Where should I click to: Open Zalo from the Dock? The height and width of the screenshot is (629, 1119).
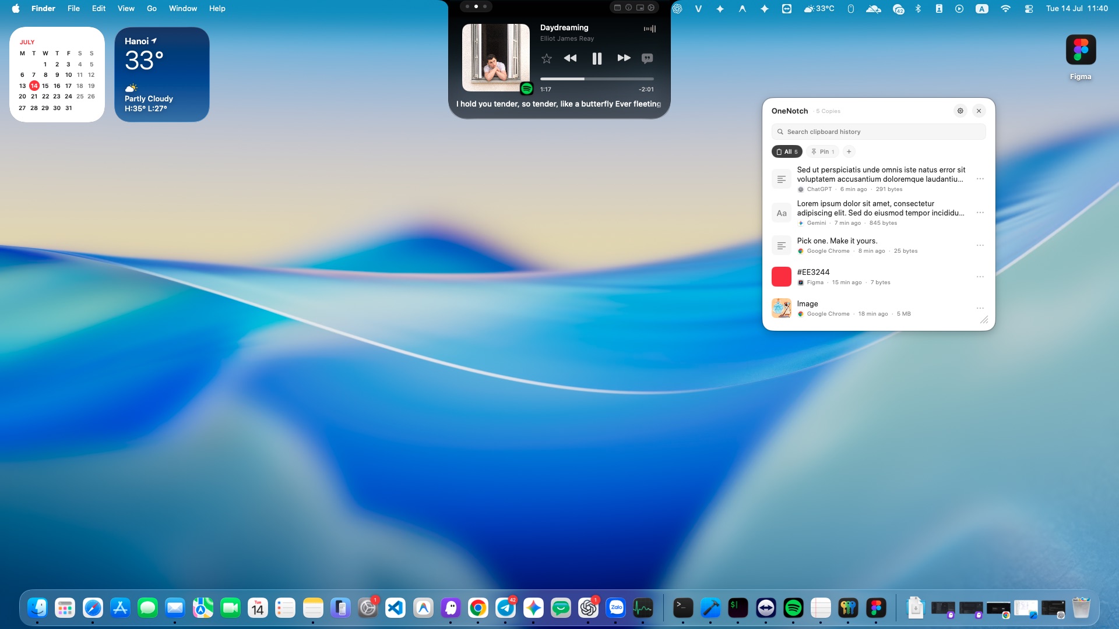615,608
